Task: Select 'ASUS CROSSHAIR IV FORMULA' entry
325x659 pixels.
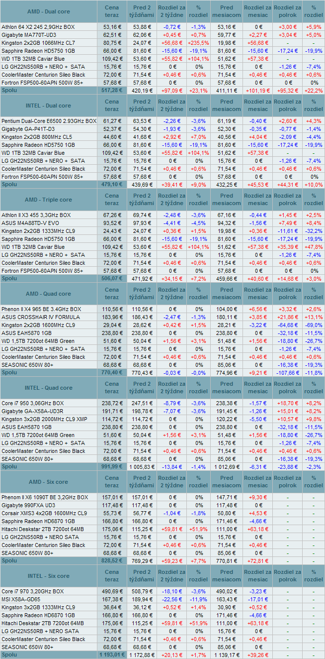Action: [x=40, y=317]
